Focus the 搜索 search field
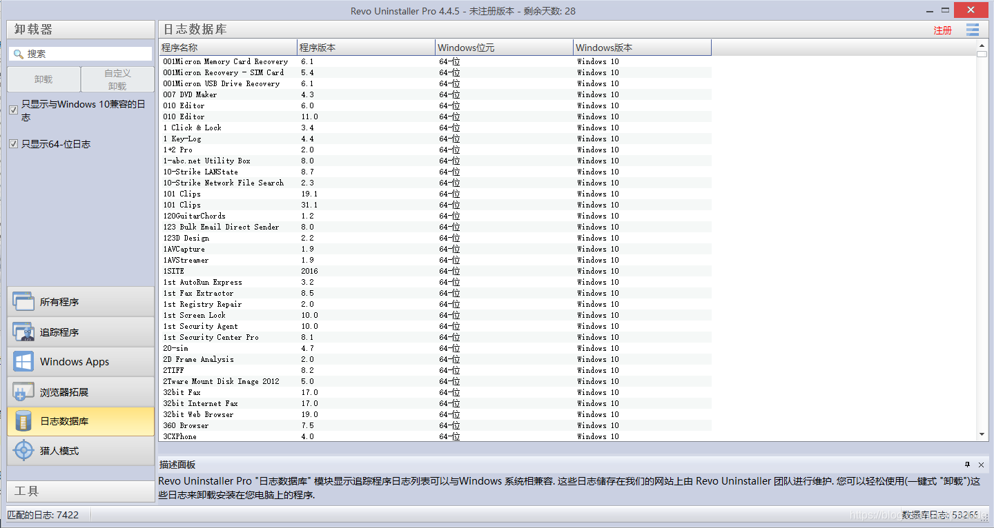 point(81,54)
